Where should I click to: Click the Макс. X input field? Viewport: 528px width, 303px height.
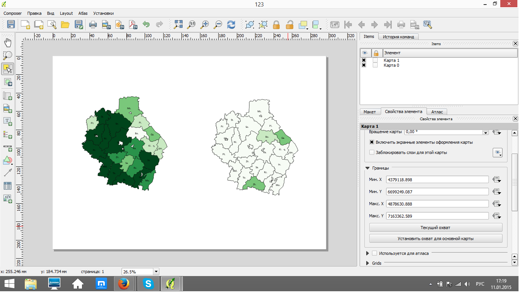(437, 204)
